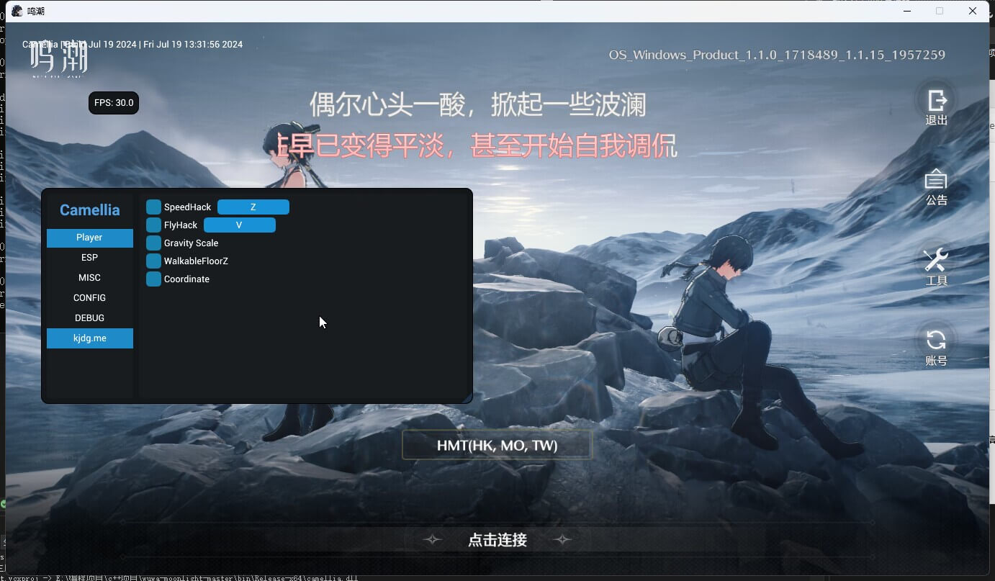Open the DEBUG tab
995x581 pixels.
click(x=89, y=318)
